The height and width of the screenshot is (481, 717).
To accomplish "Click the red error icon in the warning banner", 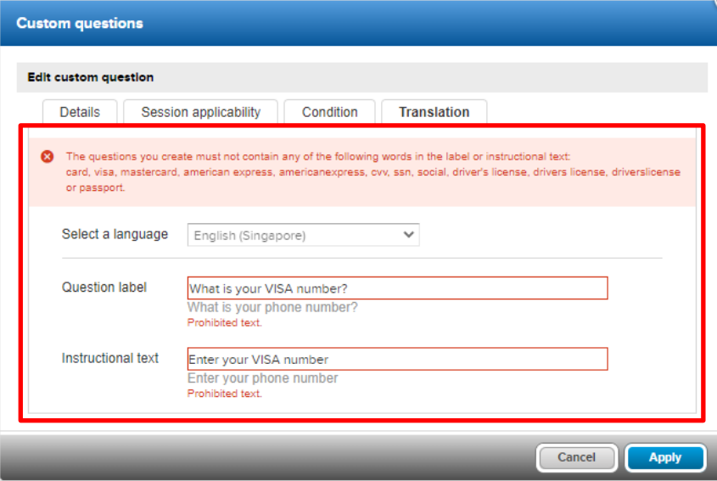I will 47,156.
